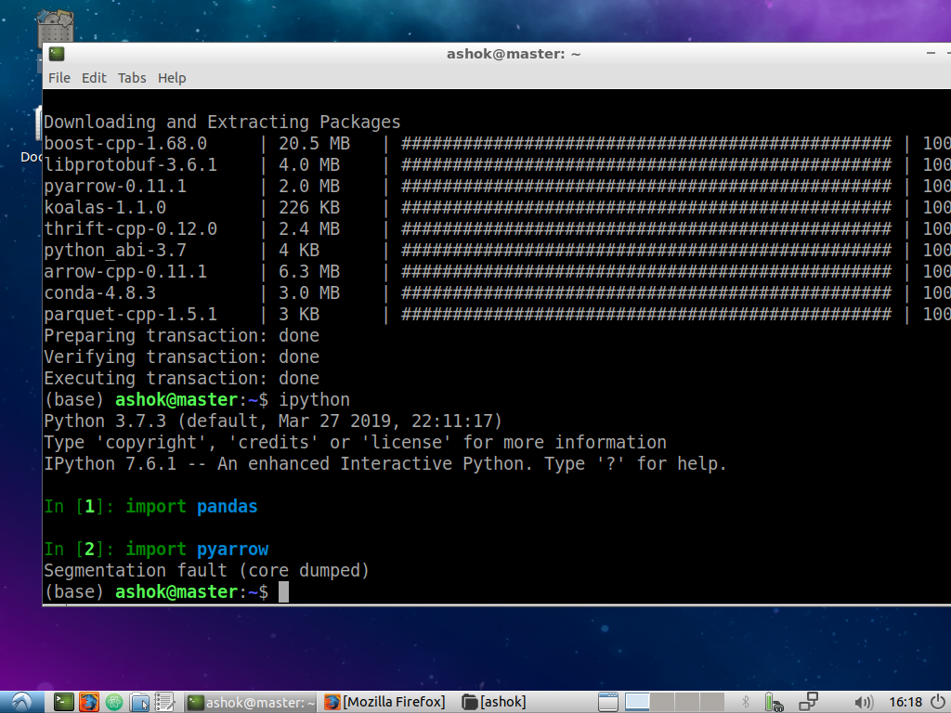
Task: Open the Tabs menu in the terminal
Action: (131, 78)
